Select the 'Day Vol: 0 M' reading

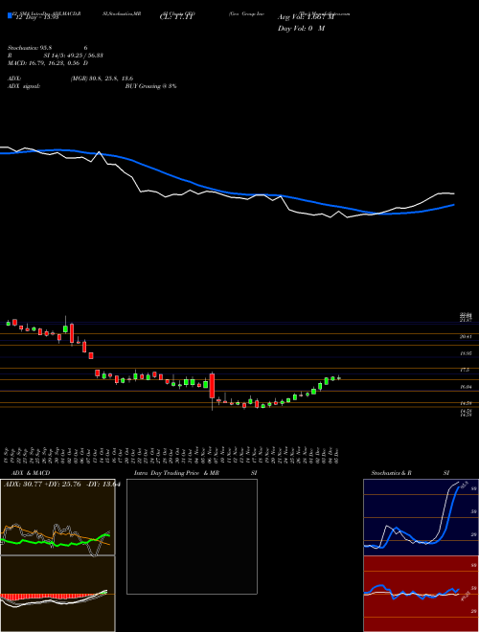(301, 28)
